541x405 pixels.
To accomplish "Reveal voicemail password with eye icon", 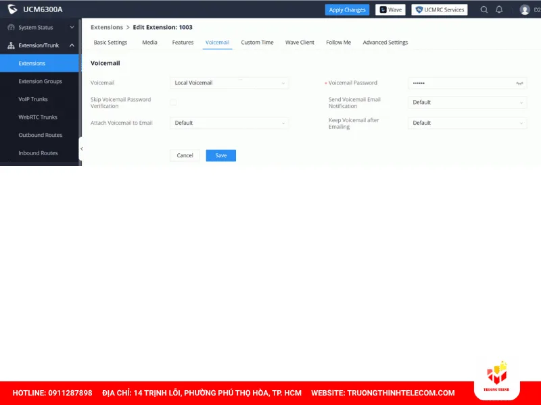I will coord(519,83).
